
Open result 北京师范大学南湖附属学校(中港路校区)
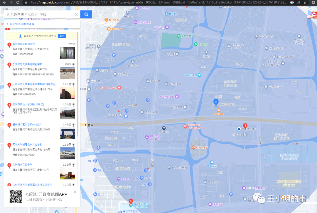[34, 84]
